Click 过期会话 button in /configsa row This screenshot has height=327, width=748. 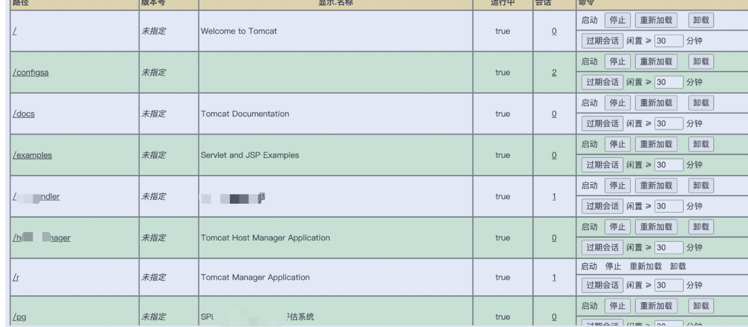(x=602, y=82)
